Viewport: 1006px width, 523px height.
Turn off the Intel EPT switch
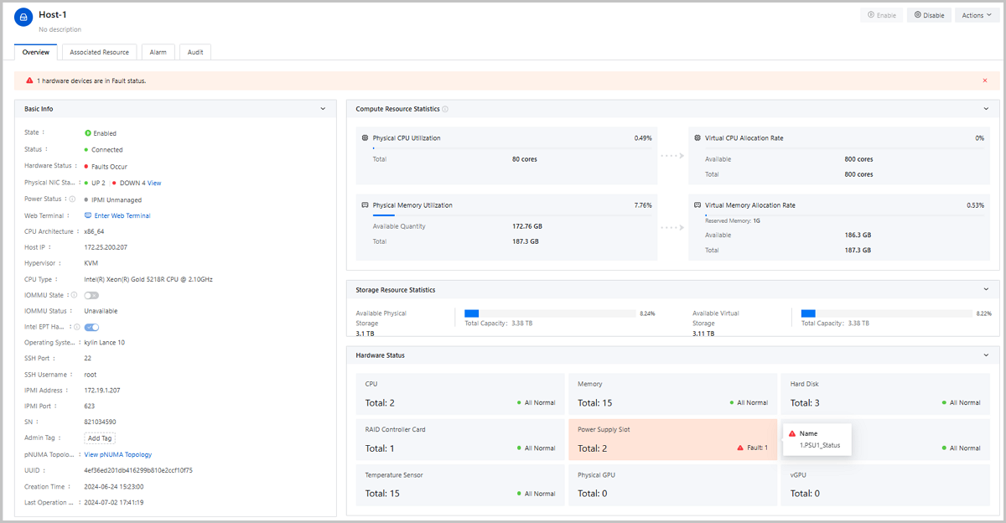pyautogui.click(x=91, y=327)
